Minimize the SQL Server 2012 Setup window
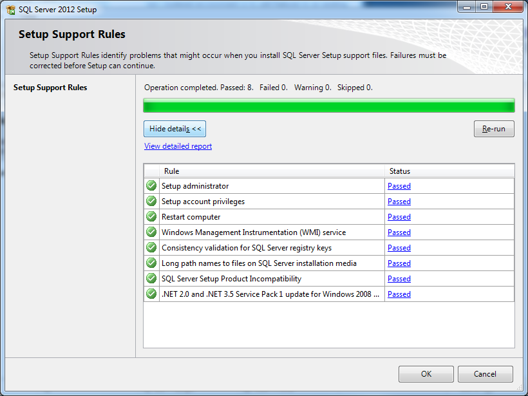 coord(467,7)
